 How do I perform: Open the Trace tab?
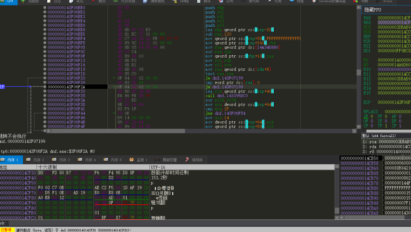point(384,1)
